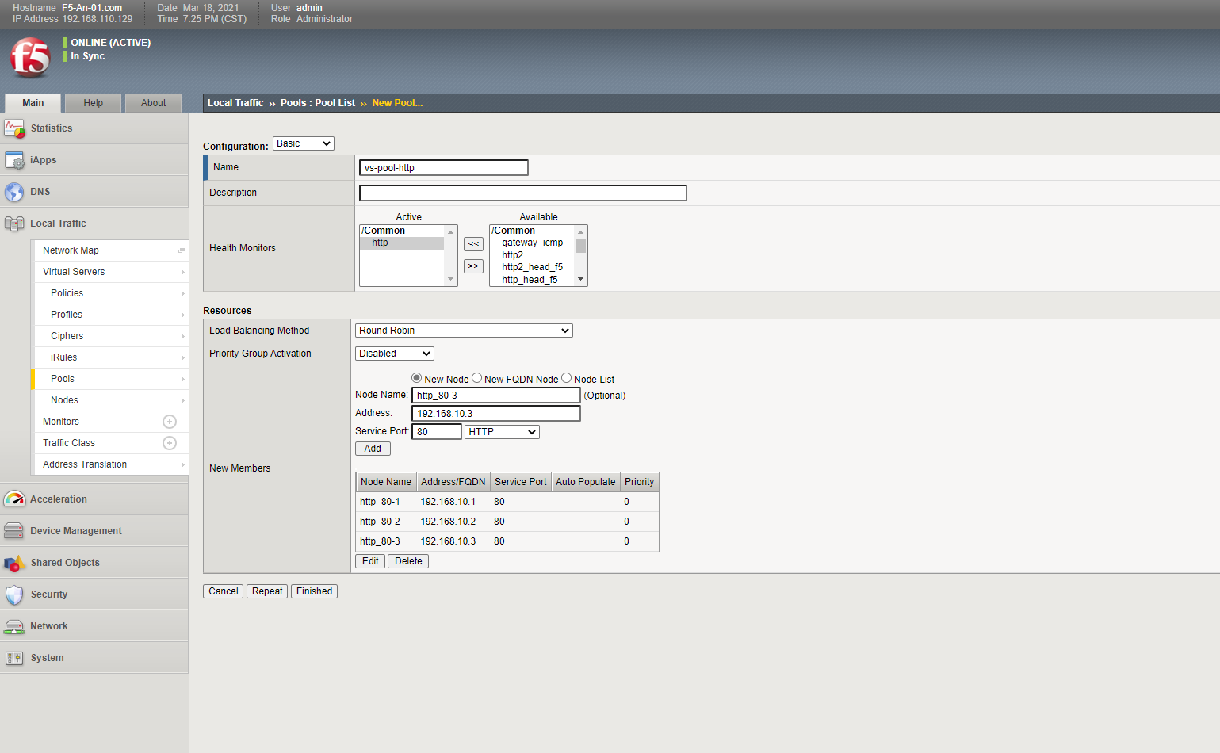The width and height of the screenshot is (1220, 753).
Task: Select the New Node radio button
Action: [416, 378]
